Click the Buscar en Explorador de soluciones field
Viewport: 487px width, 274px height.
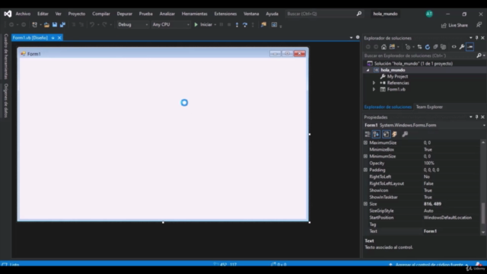[420, 56]
